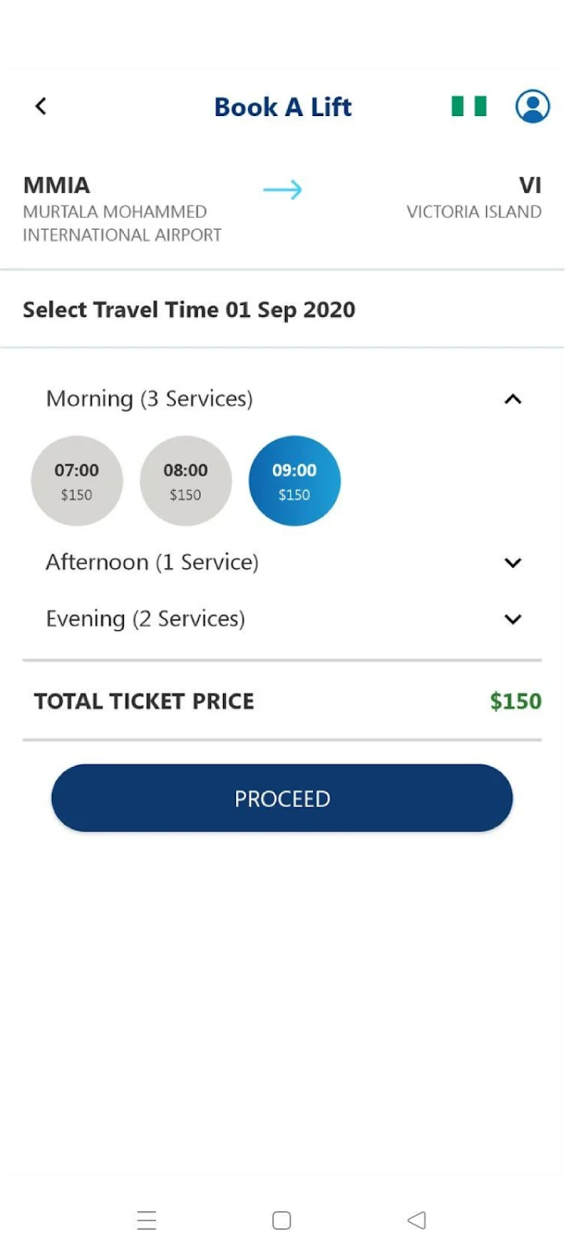
Task: Select the 08:00 $150 time slot
Action: pyautogui.click(x=186, y=481)
